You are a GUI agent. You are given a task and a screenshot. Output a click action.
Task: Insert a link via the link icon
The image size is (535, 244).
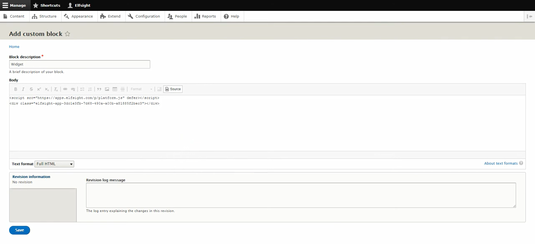pos(65,89)
